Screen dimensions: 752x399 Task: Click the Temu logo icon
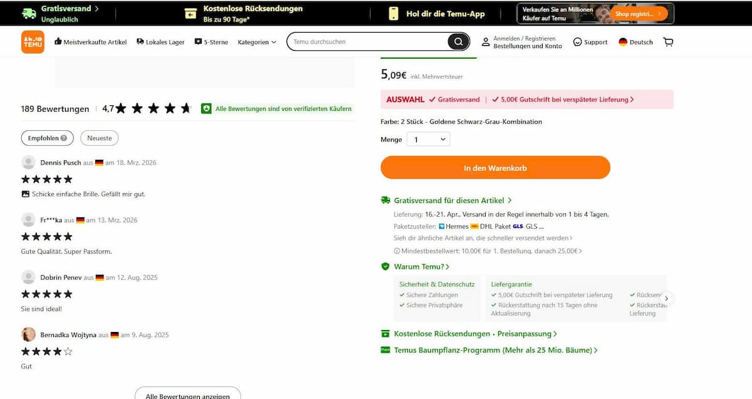pos(33,42)
